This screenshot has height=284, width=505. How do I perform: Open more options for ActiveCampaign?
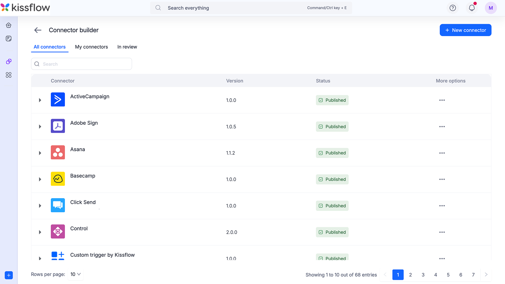click(x=442, y=100)
